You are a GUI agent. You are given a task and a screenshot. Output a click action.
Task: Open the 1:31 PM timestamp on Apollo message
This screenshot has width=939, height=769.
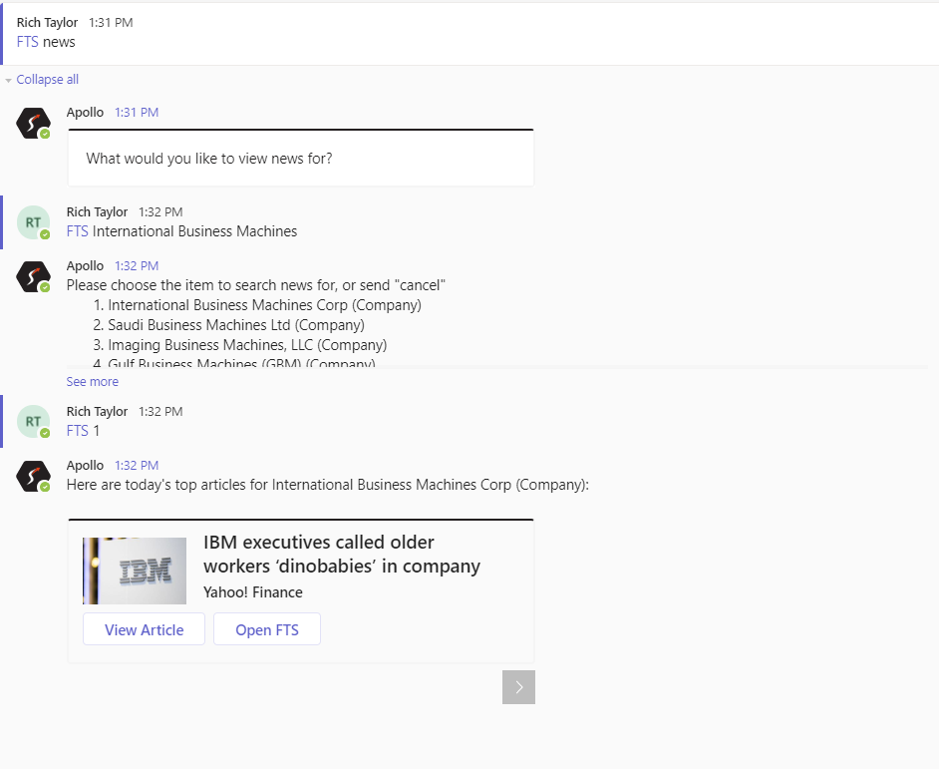[x=137, y=112]
